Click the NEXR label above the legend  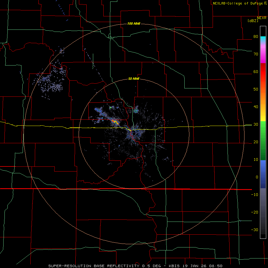coord(262,18)
